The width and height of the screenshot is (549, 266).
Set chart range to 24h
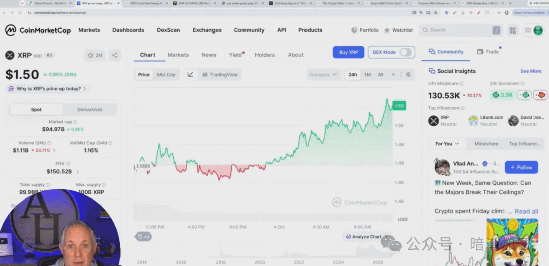pyautogui.click(x=353, y=75)
